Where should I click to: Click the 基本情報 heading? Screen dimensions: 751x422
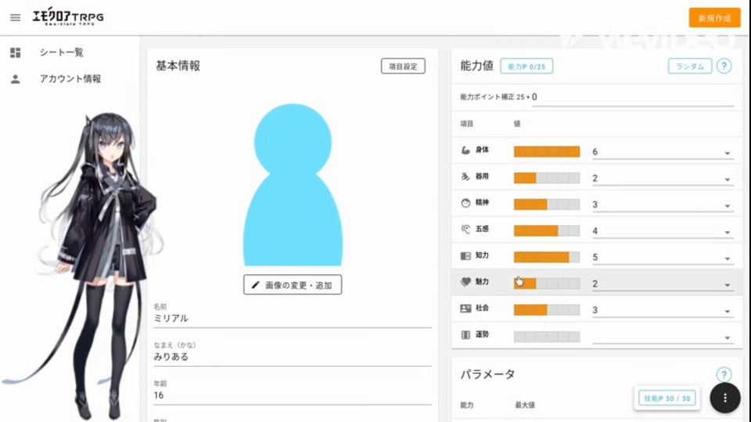pyautogui.click(x=178, y=66)
